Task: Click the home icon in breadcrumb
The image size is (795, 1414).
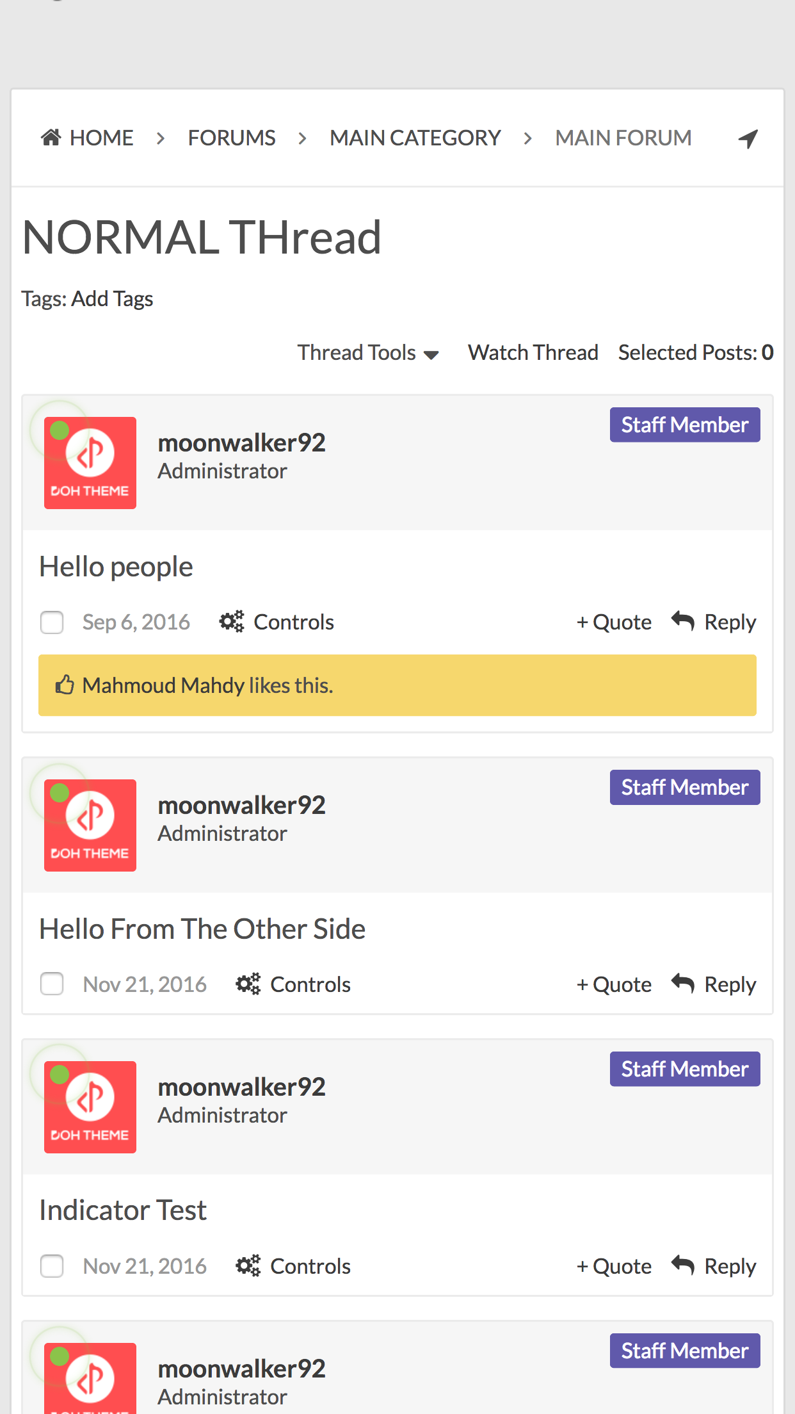Action: [51, 137]
